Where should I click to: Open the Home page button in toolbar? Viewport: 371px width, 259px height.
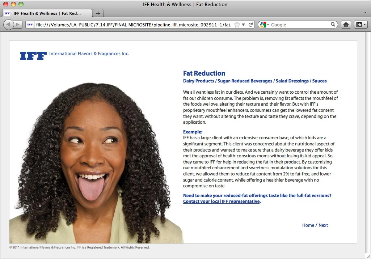pyautogui.click(x=346, y=25)
